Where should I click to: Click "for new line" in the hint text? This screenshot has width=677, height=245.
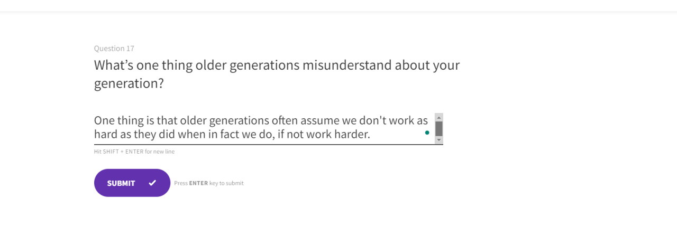pyautogui.click(x=160, y=152)
